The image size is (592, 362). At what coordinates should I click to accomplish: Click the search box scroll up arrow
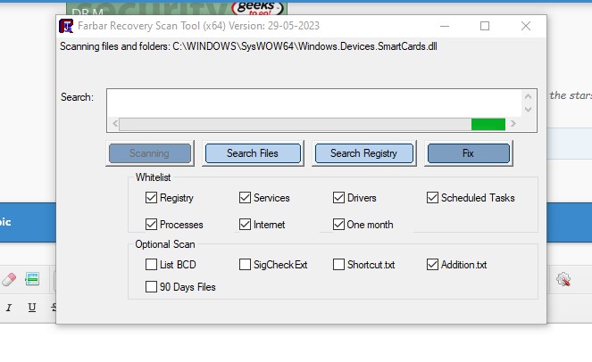529,96
